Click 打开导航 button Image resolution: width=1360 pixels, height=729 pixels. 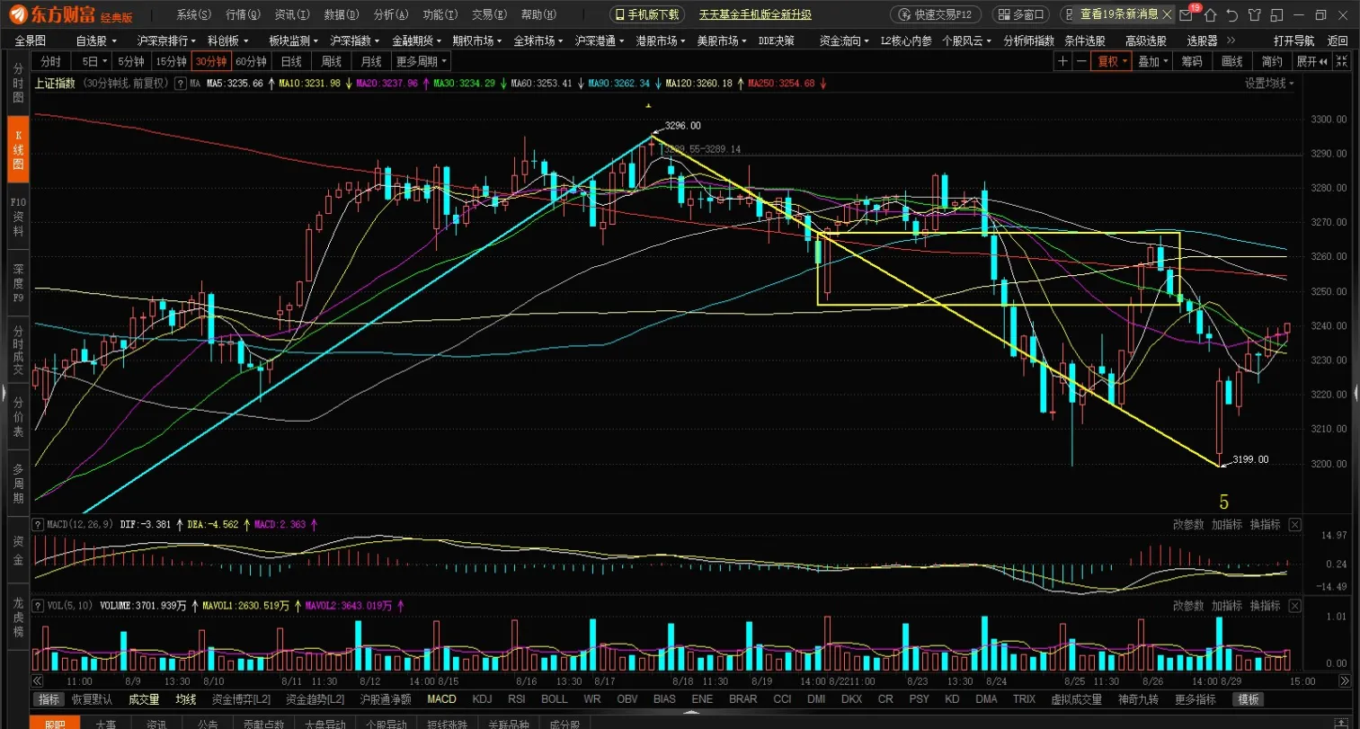click(1293, 40)
